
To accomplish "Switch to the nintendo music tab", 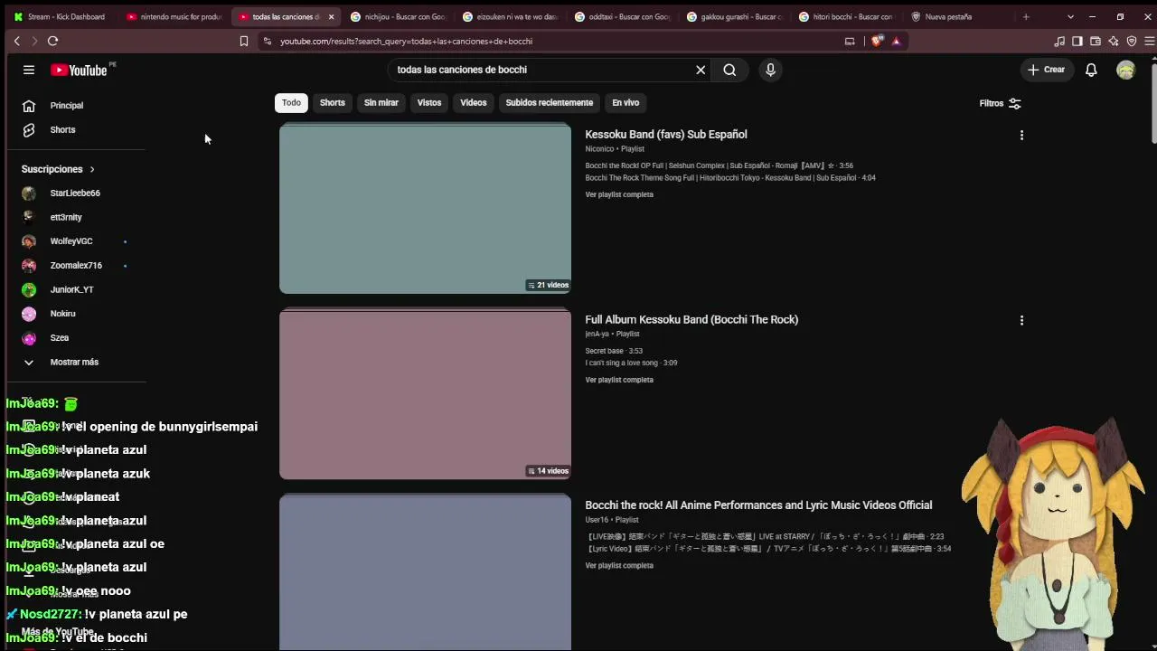I will pyautogui.click(x=175, y=16).
